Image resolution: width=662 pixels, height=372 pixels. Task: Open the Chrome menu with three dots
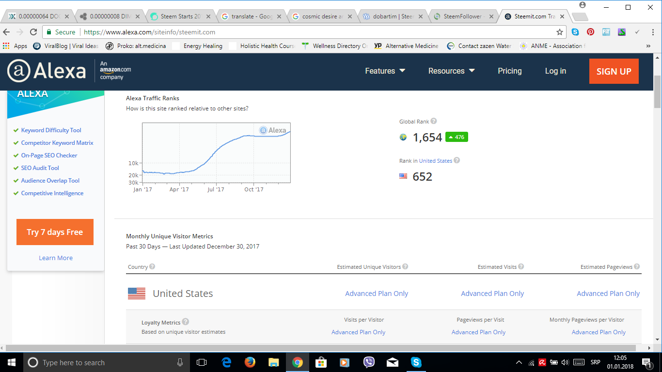tap(652, 32)
